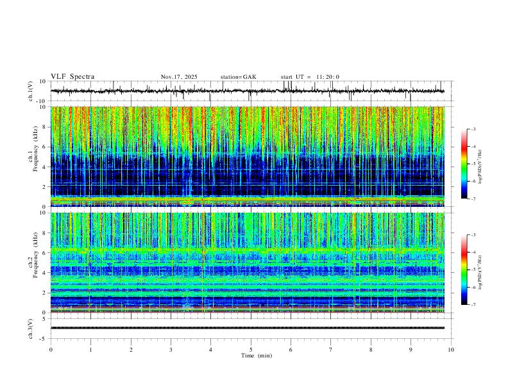This screenshot has height=392, width=508.
Task: Click the "2" tick on the time axis
Action: pos(131,350)
